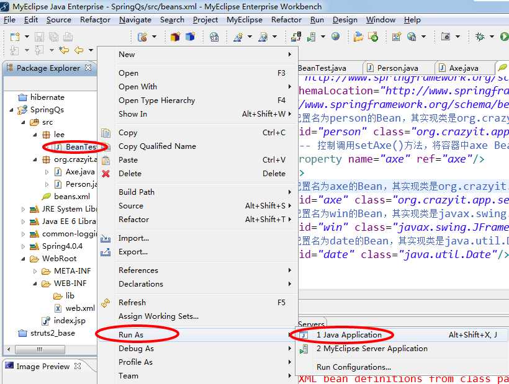The image size is (509, 384).
Task: Click the Print toolbar icon
Action: (68, 37)
